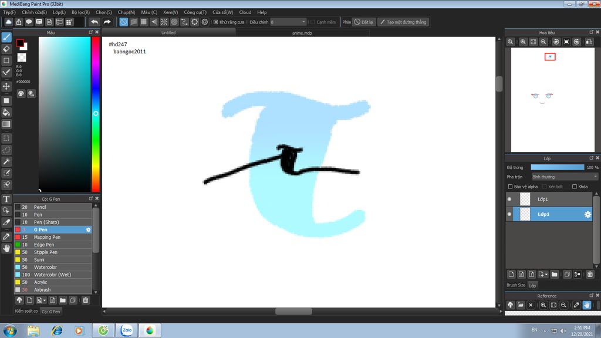The image size is (601, 338).
Task: Switch to the anime.mdp tab
Action: point(302,33)
